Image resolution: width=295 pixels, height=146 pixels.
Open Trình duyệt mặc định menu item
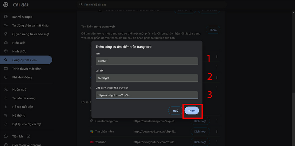(27, 69)
